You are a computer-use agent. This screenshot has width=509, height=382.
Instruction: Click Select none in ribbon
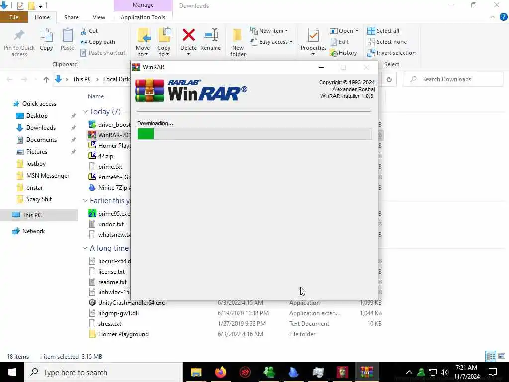(x=387, y=42)
